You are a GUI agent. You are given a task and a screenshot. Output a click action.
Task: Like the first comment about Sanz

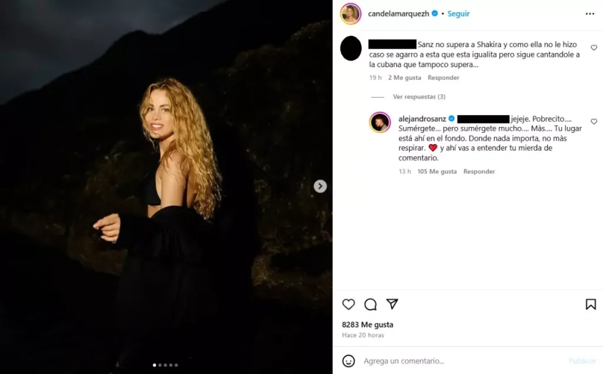pyautogui.click(x=594, y=48)
